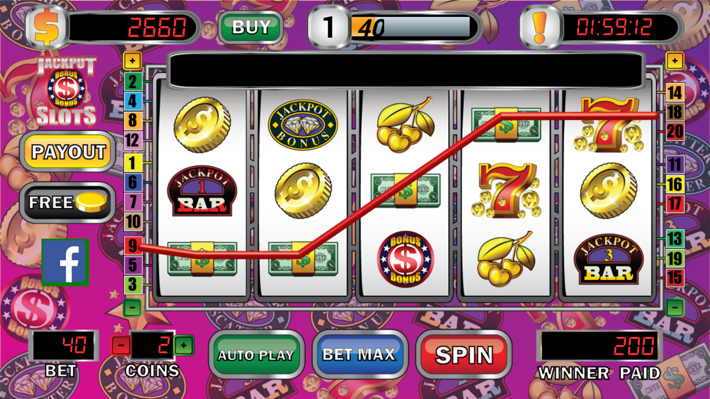
Task: Click the red Bonus dollar reel symbol
Action: pyautogui.click(x=405, y=259)
